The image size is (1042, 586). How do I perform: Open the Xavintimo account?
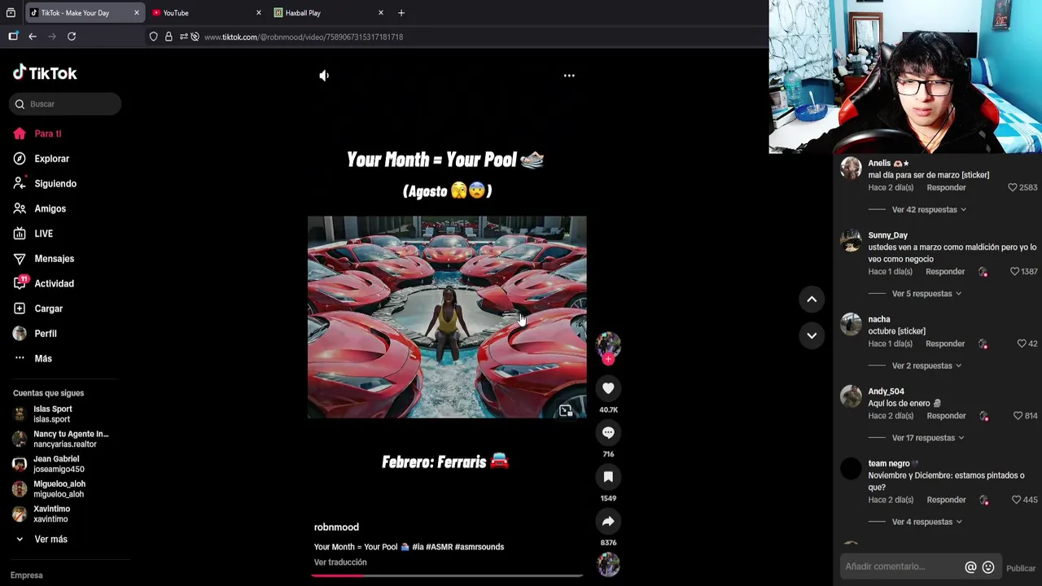(41, 514)
